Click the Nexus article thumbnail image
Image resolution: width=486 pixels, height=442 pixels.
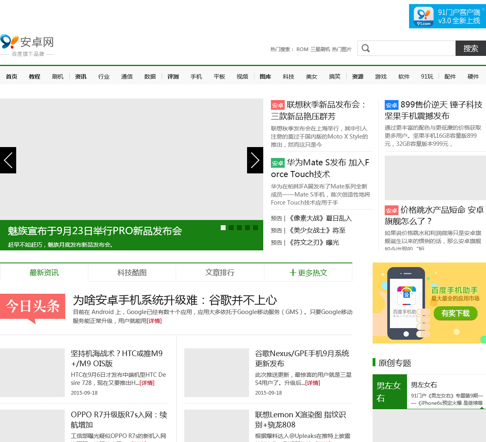(x=217, y=373)
